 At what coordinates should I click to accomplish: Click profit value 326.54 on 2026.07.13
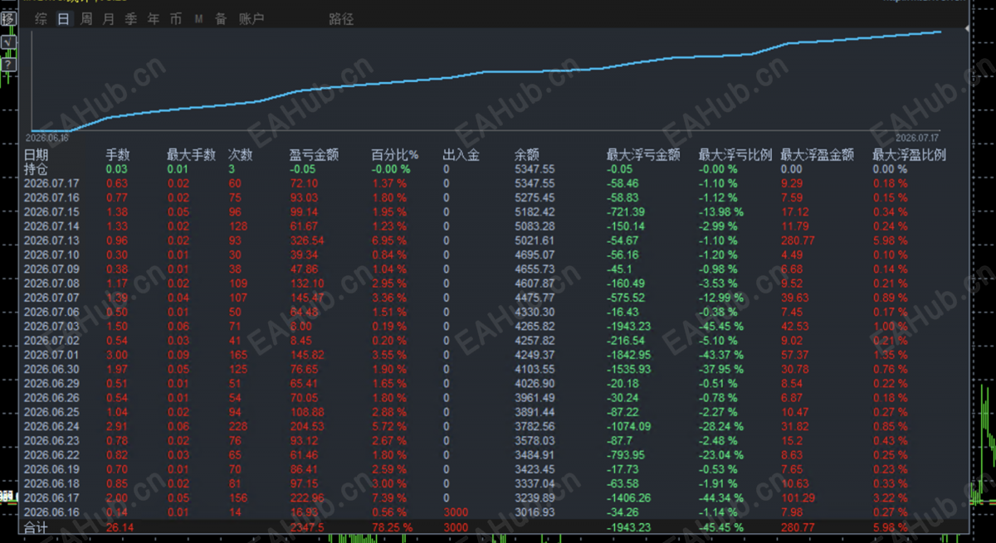pos(306,240)
